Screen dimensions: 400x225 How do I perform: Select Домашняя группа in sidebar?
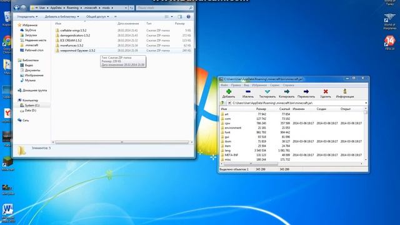[x=35, y=90]
